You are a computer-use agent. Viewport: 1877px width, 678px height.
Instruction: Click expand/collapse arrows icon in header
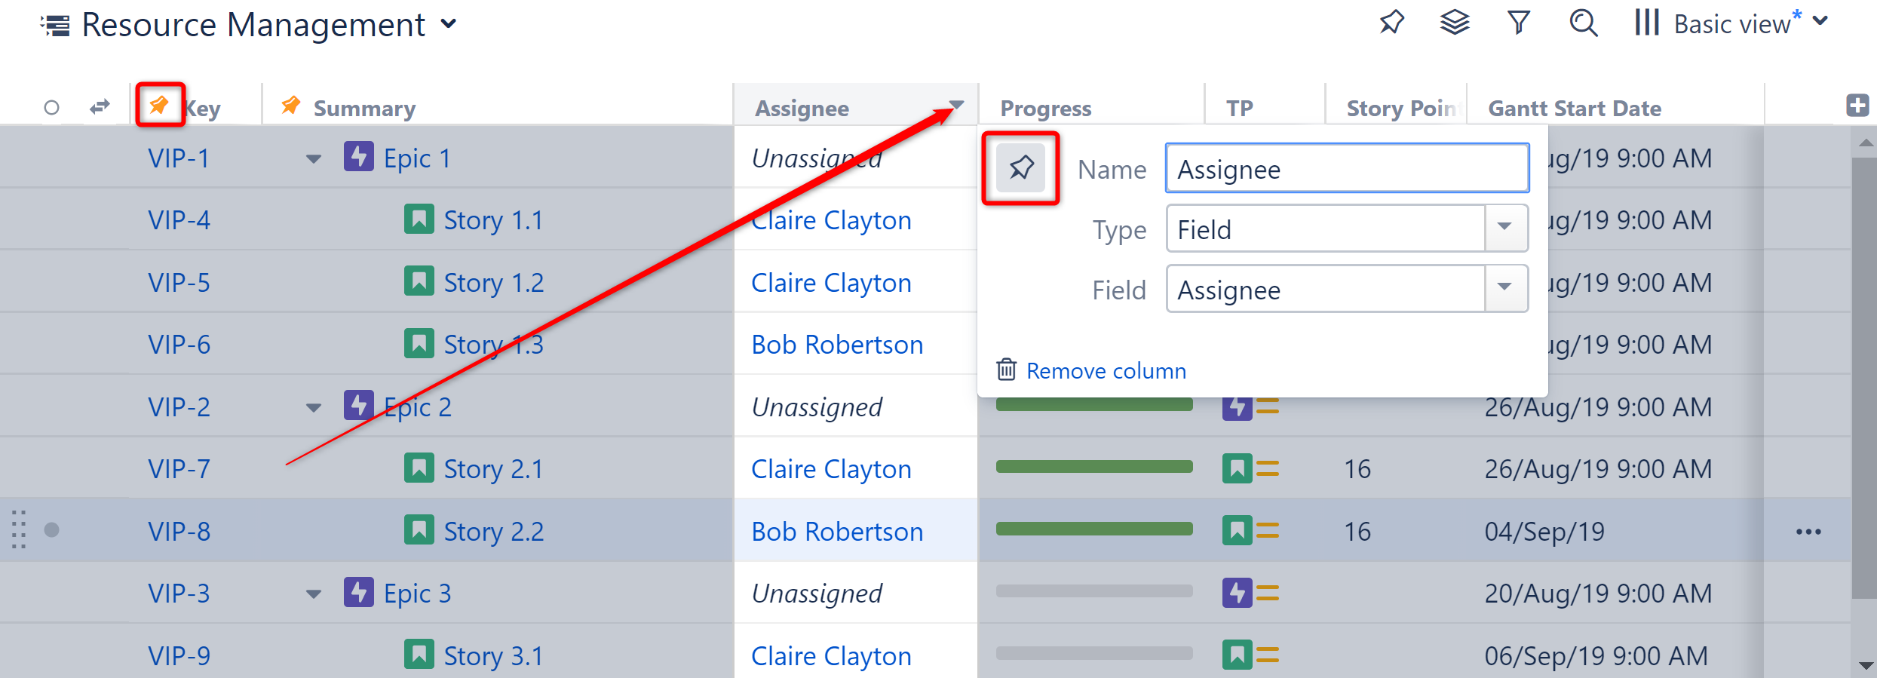coord(100,107)
